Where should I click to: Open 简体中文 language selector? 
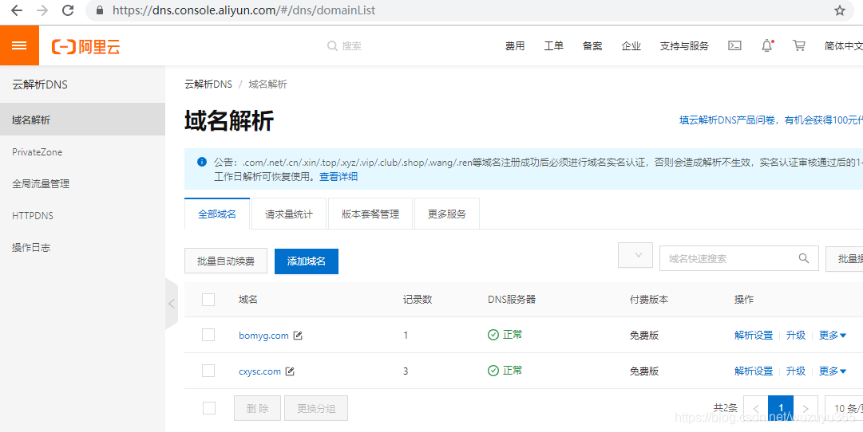(x=843, y=46)
